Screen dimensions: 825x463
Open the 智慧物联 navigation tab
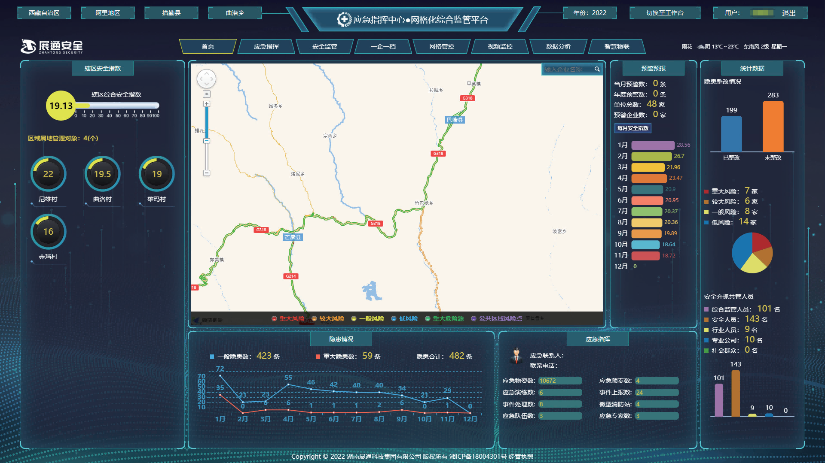[x=617, y=46]
